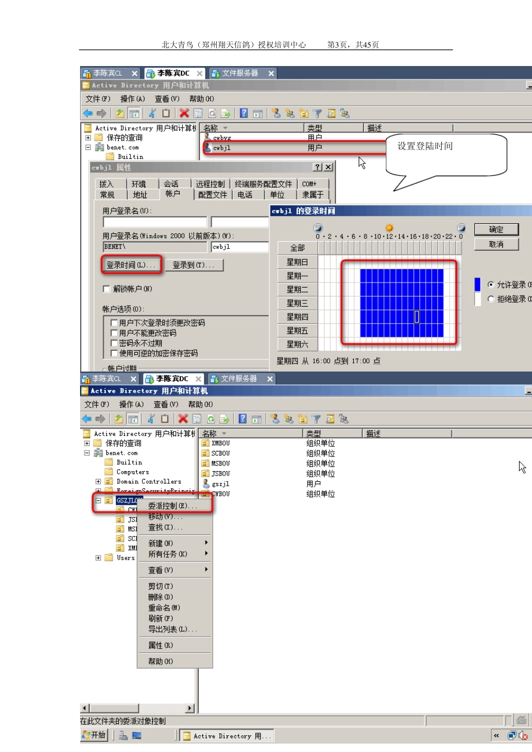Choose 重命名 from context menu

point(175,608)
